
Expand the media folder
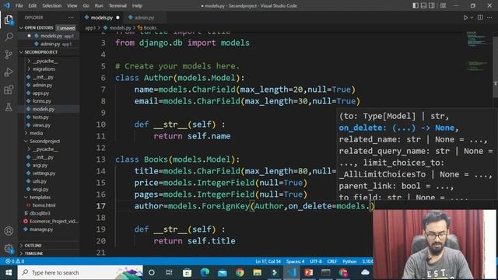[x=36, y=133]
